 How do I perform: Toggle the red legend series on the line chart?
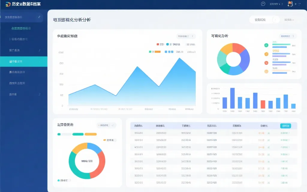point(158,44)
